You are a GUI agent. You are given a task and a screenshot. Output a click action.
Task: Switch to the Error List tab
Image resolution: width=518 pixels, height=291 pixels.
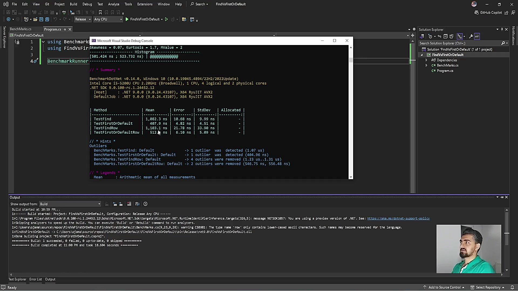click(36, 279)
